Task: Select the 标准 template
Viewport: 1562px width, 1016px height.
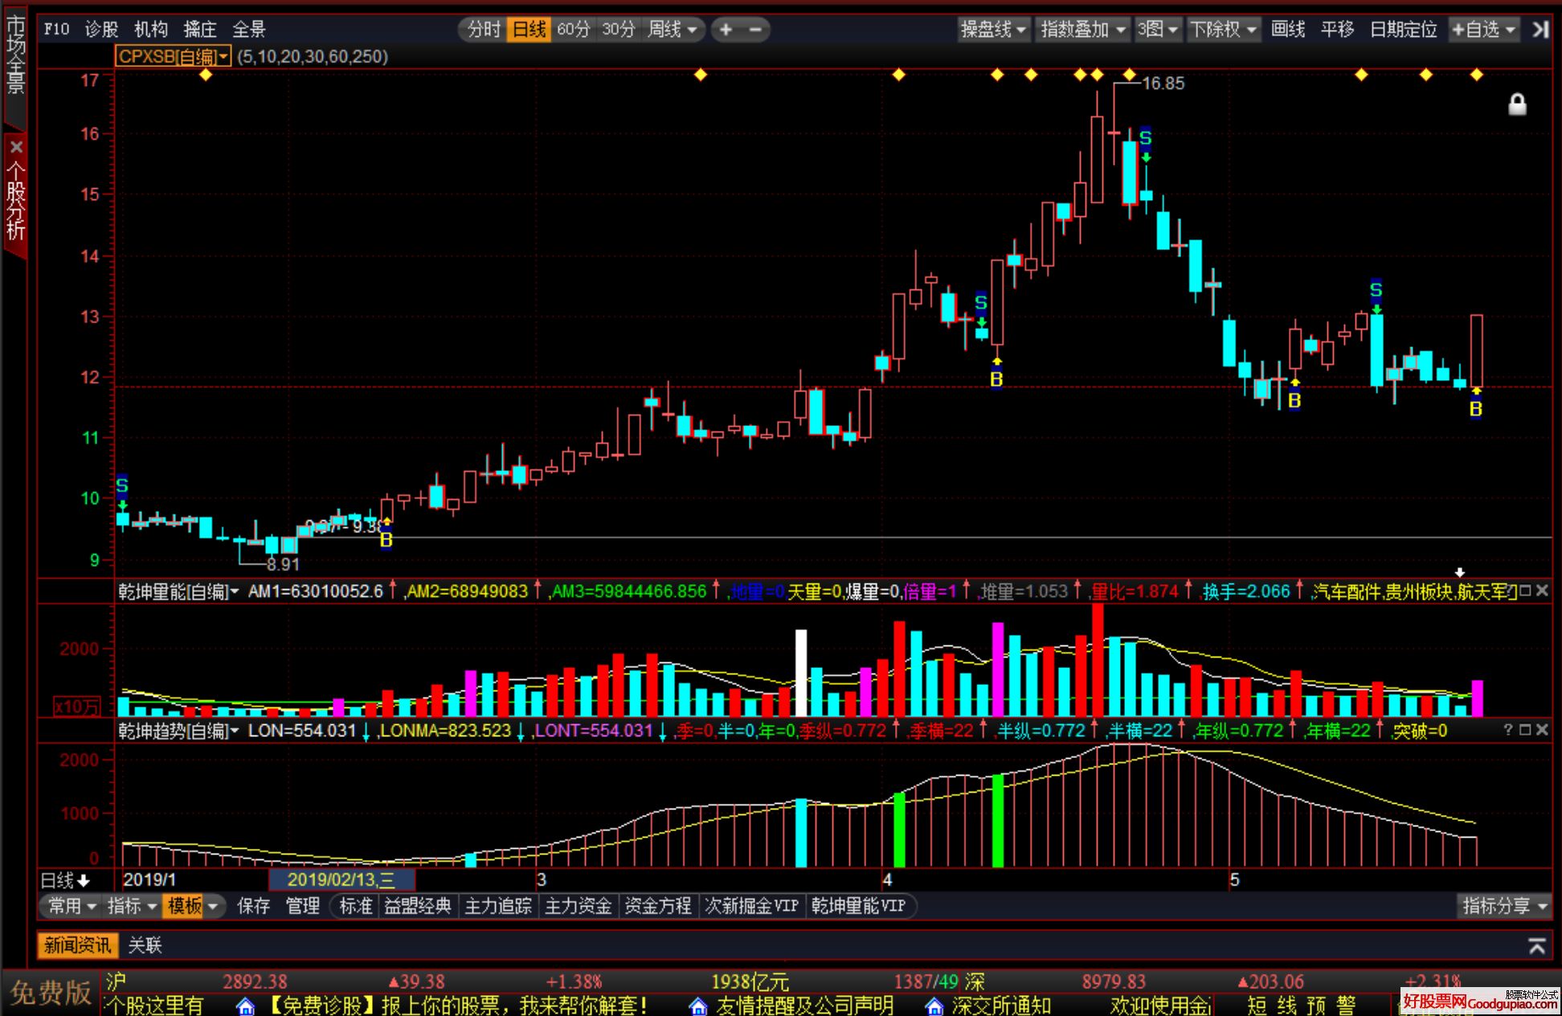Action: [356, 906]
